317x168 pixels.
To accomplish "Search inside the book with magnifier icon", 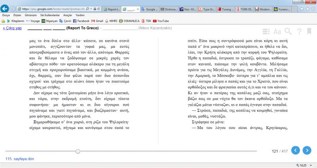I will click(x=288, y=32).
